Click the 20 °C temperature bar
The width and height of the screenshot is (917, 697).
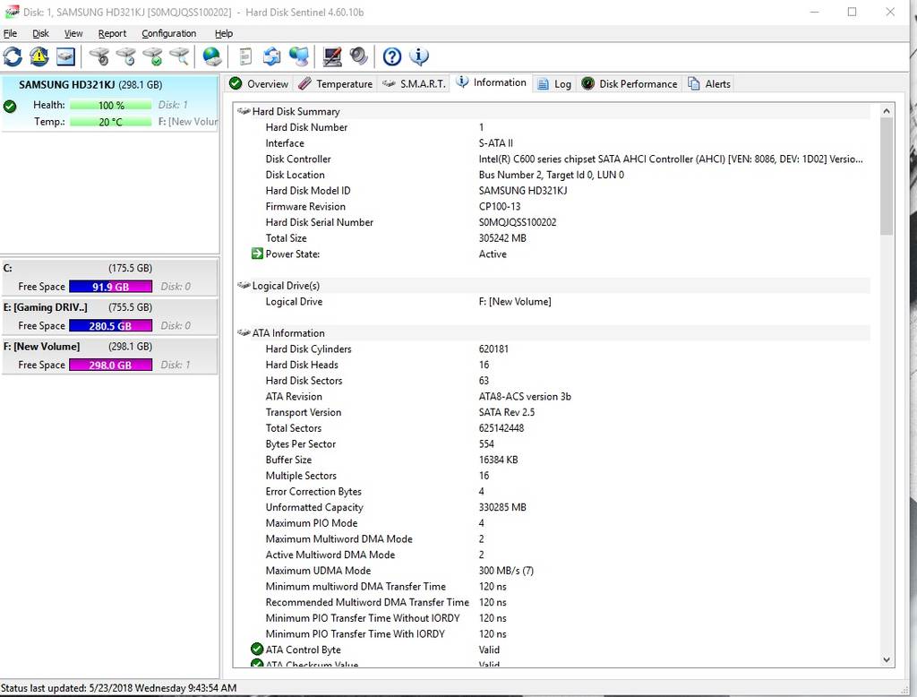pos(110,122)
